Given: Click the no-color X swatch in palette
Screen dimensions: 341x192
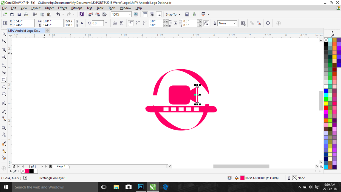Looking at the screenshot, I should coord(326,40).
